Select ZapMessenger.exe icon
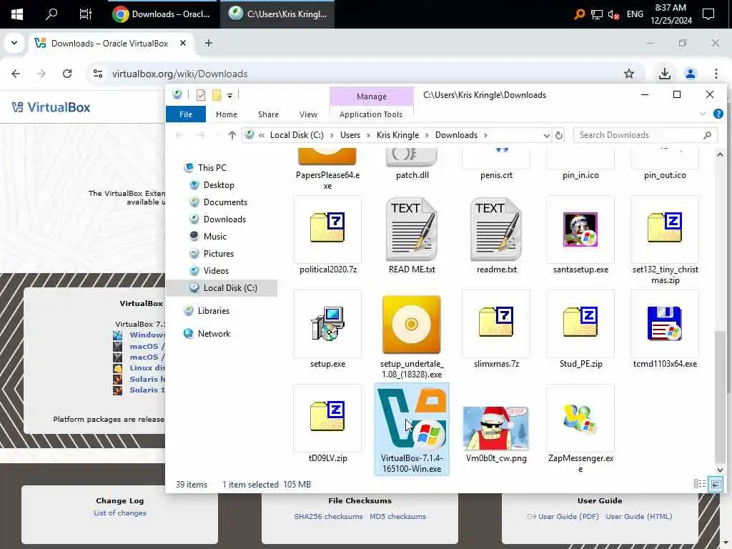Image resolution: width=732 pixels, height=549 pixels. tap(580, 417)
